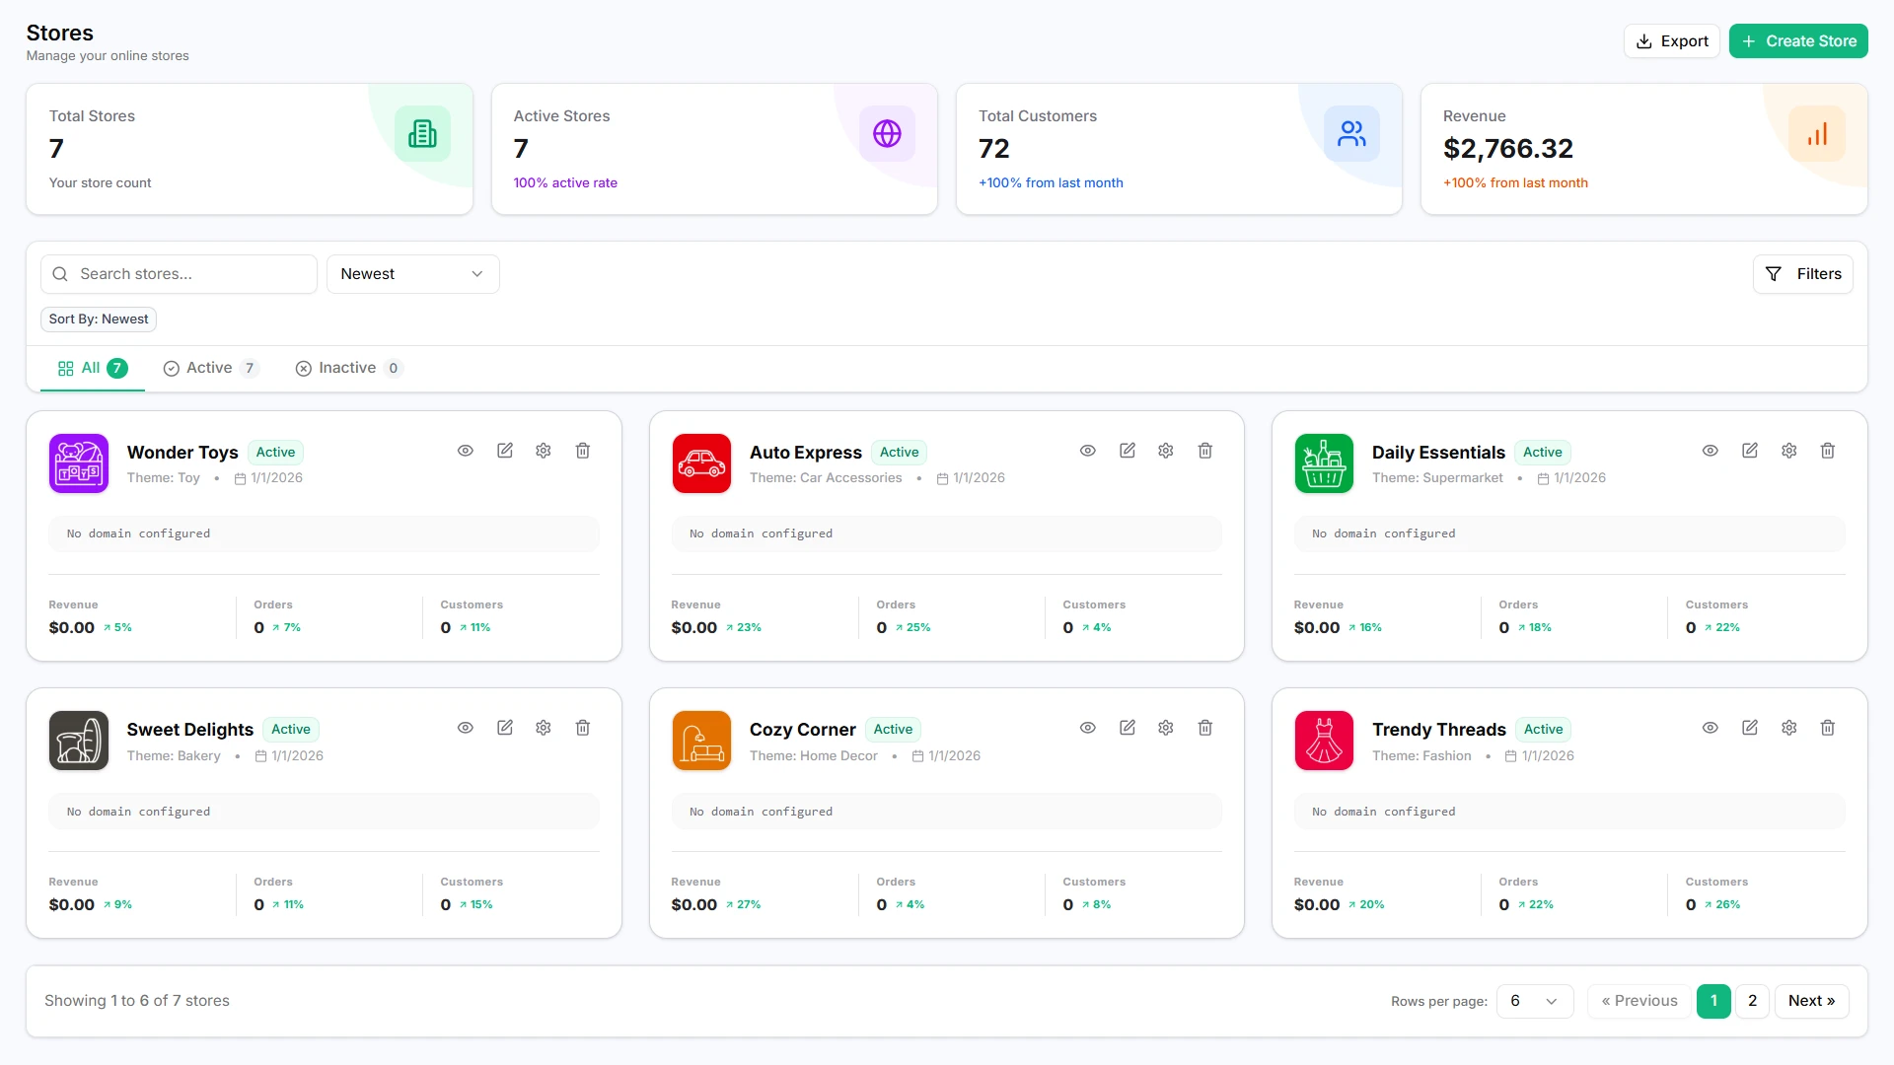This screenshot has height=1065, width=1894.
Task: Go to the Next page
Action: (x=1811, y=1001)
